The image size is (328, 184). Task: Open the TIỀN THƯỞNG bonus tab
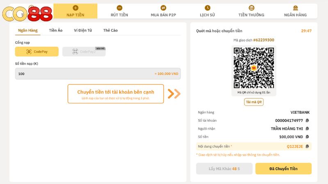251,11
